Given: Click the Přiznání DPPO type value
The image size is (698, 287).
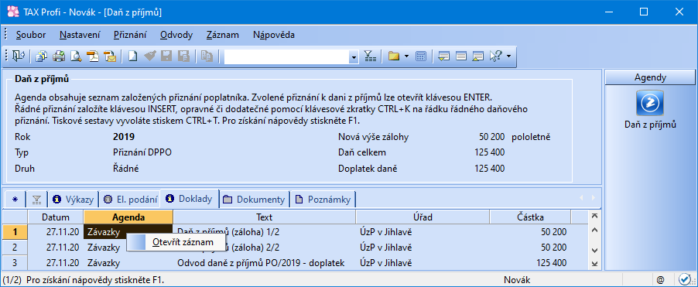Looking at the screenshot, I should tap(142, 152).
